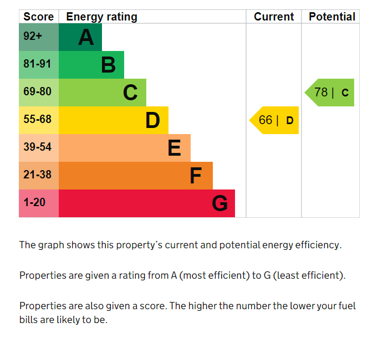Click the yellow D rating bar
Viewport: 378px width, 338px height.
(x=114, y=120)
